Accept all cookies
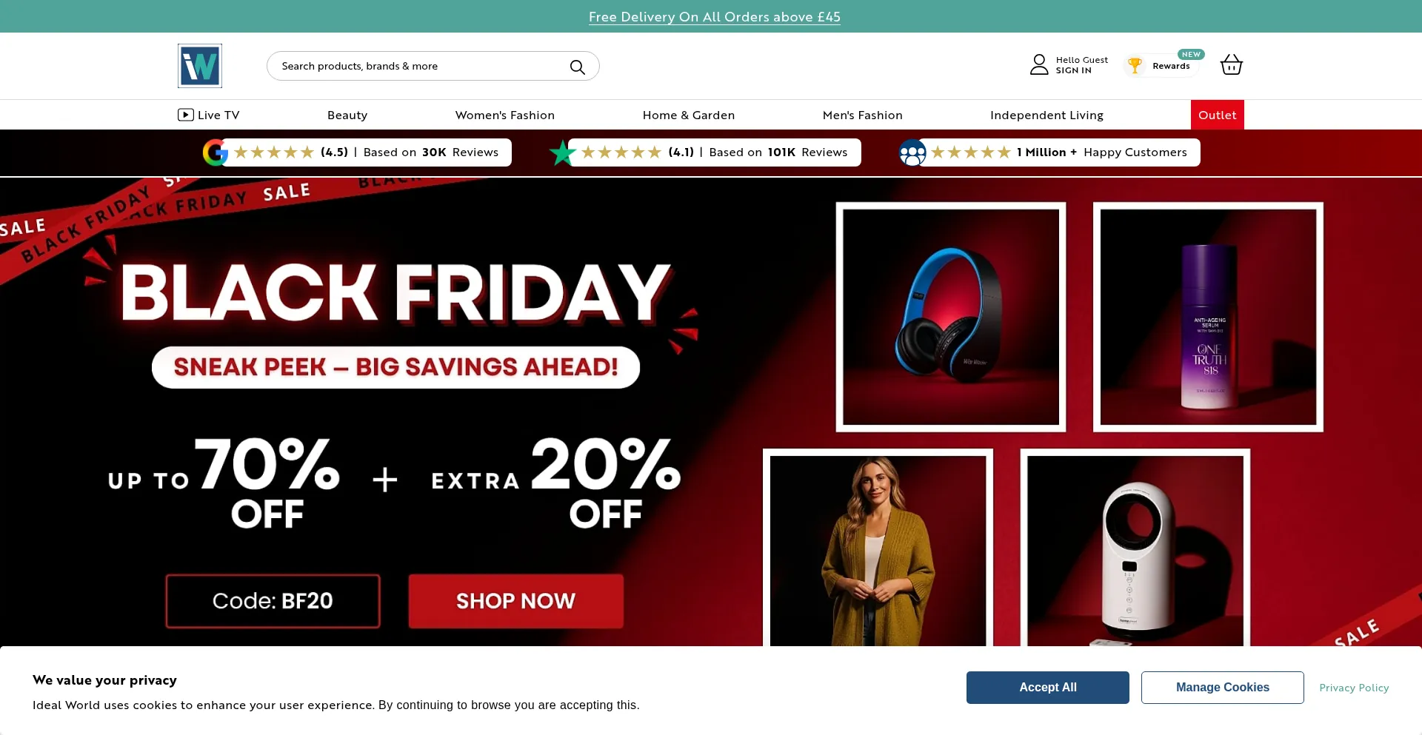Image resolution: width=1422 pixels, height=735 pixels. [1048, 688]
